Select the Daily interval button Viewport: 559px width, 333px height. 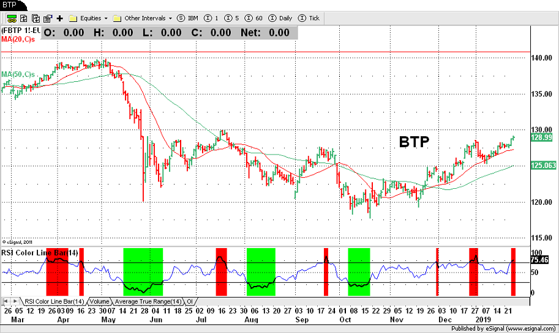click(x=280, y=18)
